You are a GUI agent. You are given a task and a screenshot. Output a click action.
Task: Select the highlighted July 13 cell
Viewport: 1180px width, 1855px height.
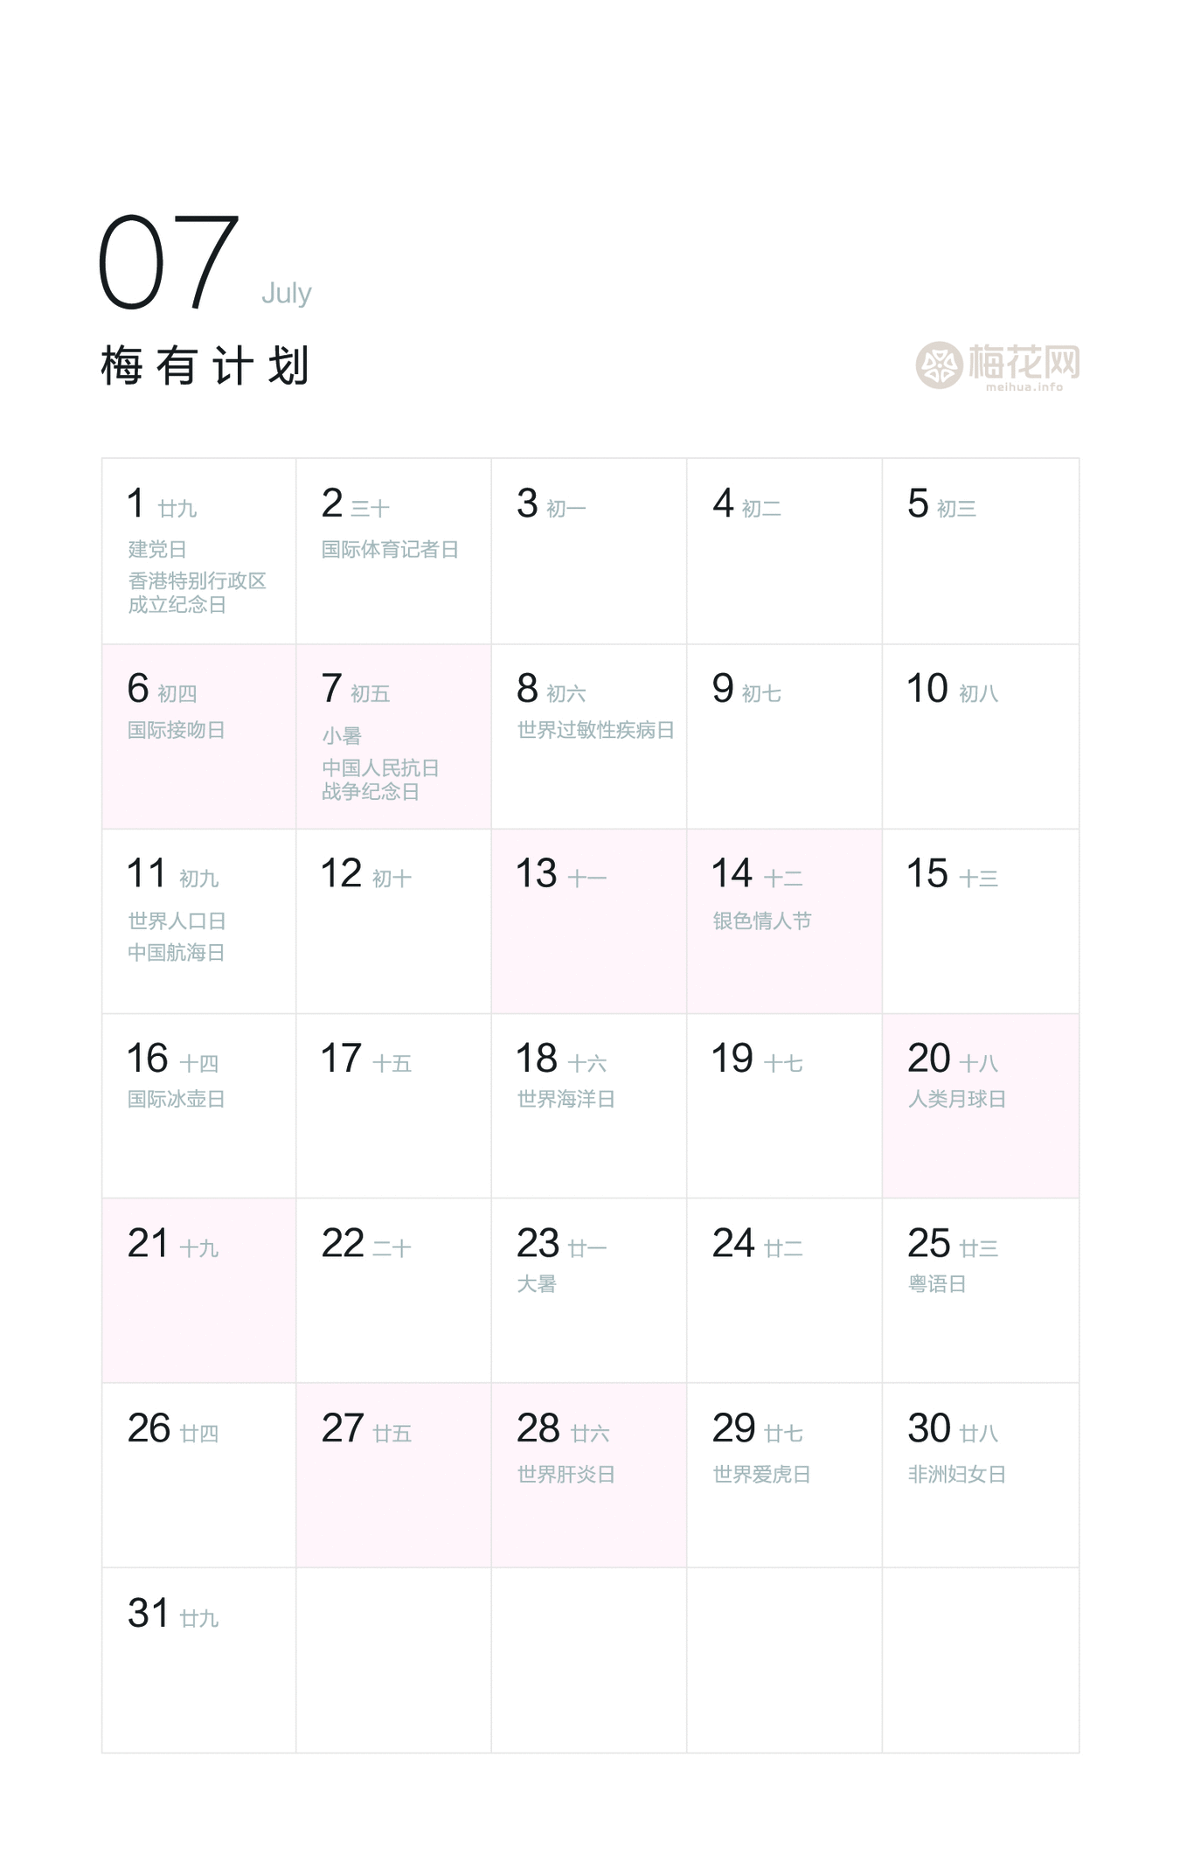(588, 921)
